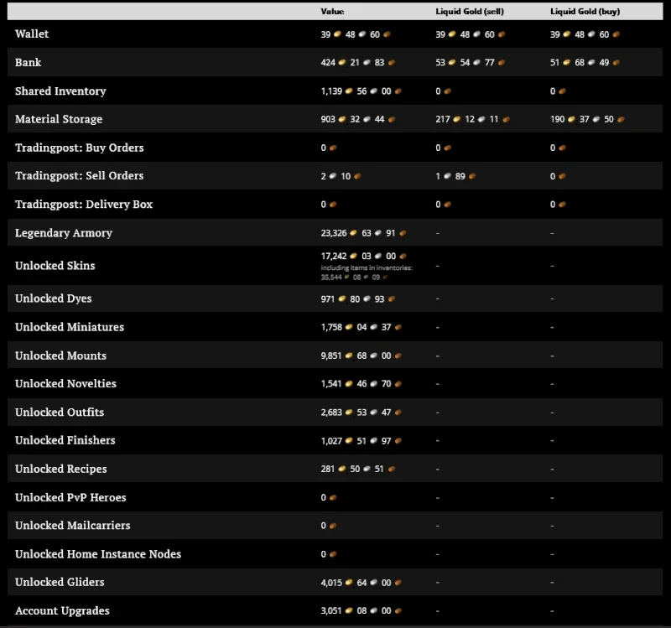Select the Unlocked Finishers row label
Viewport: 671px width, 628px height.
pyautogui.click(x=65, y=440)
